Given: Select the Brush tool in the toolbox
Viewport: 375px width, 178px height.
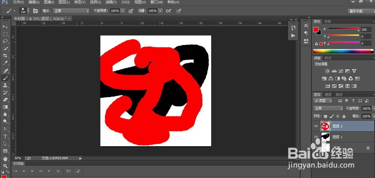Looking at the screenshot, I should (5, 78).
